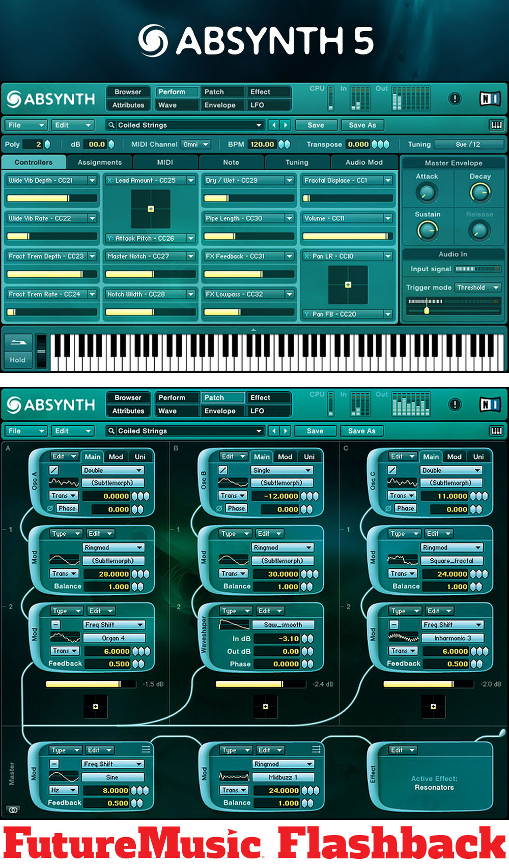Open Trigger mode Threshold dropdown

[x=478, y=287]
